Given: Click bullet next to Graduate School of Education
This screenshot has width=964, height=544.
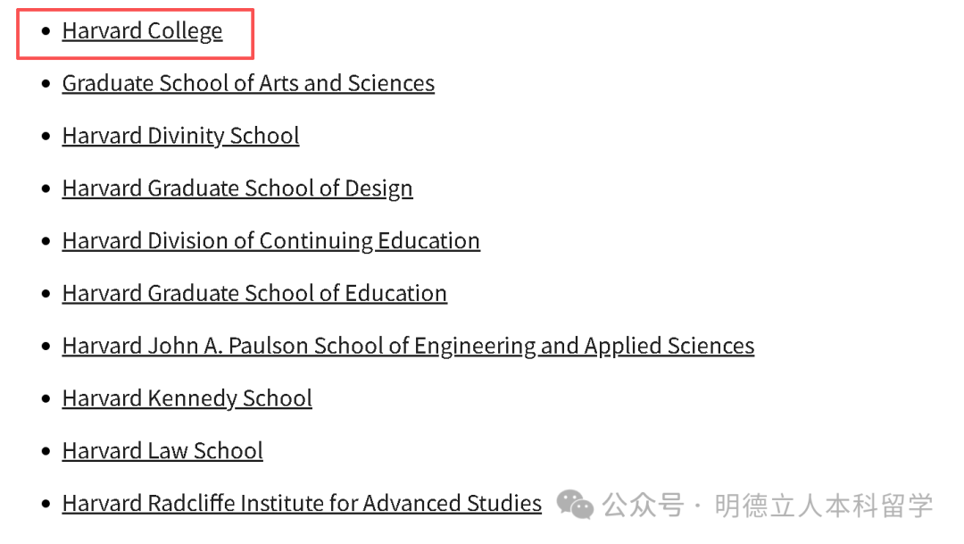Looking at the screenshot, I should click(46, 294).
